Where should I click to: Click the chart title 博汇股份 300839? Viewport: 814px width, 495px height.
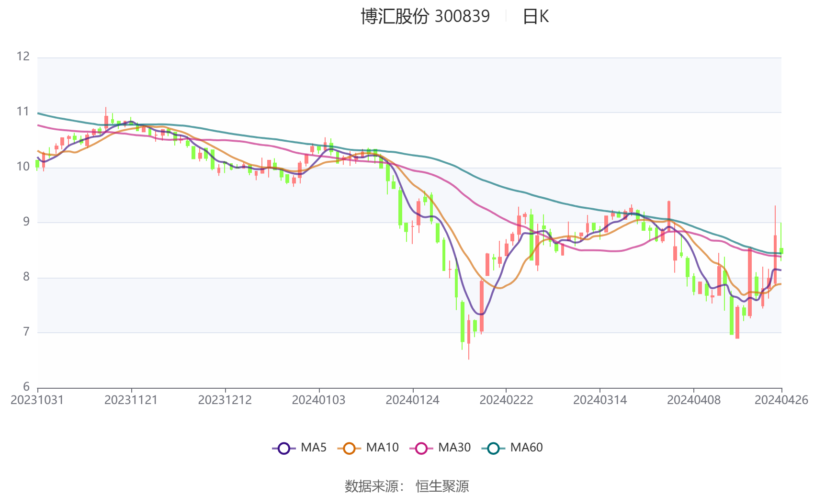coord(425,16)
